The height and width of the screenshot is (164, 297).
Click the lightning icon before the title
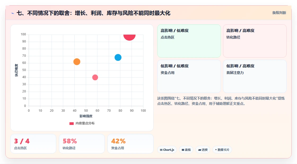pos(13,13)
